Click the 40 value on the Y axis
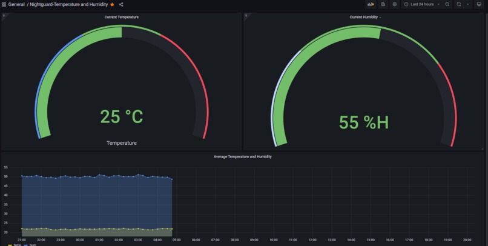Screen dimensions: 488x246 (5, 195)
